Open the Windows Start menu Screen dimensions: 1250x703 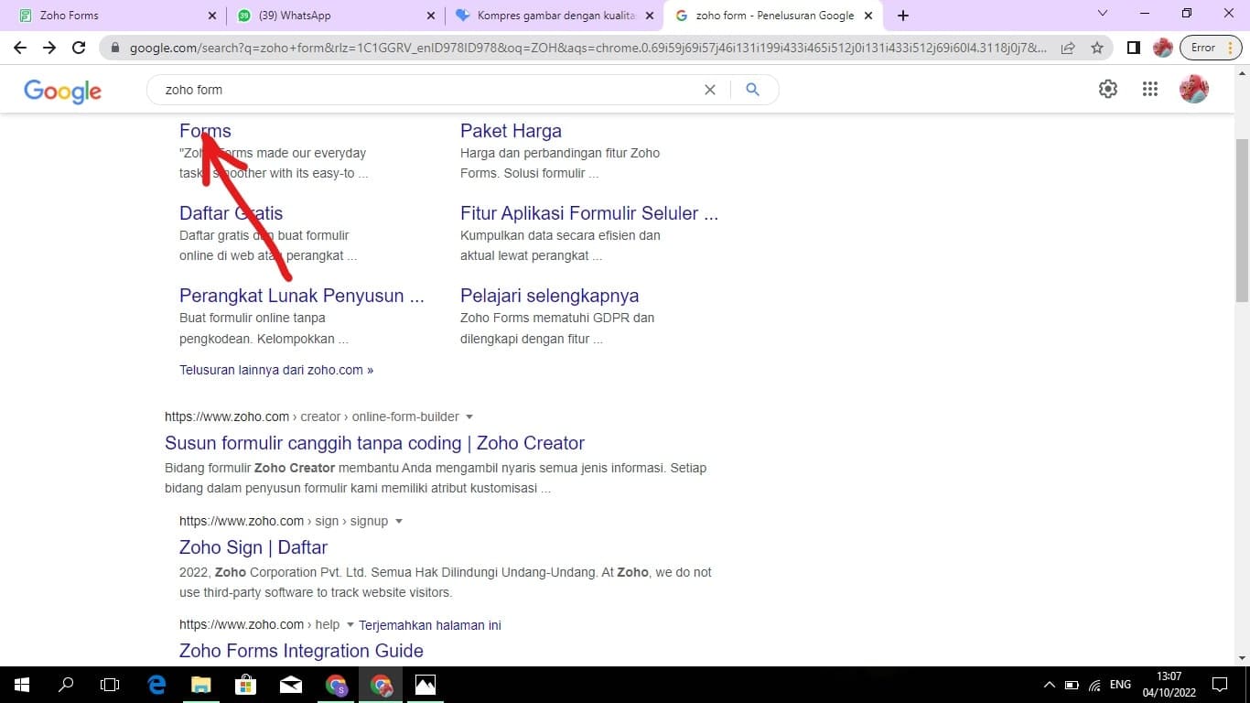(21, 685)
